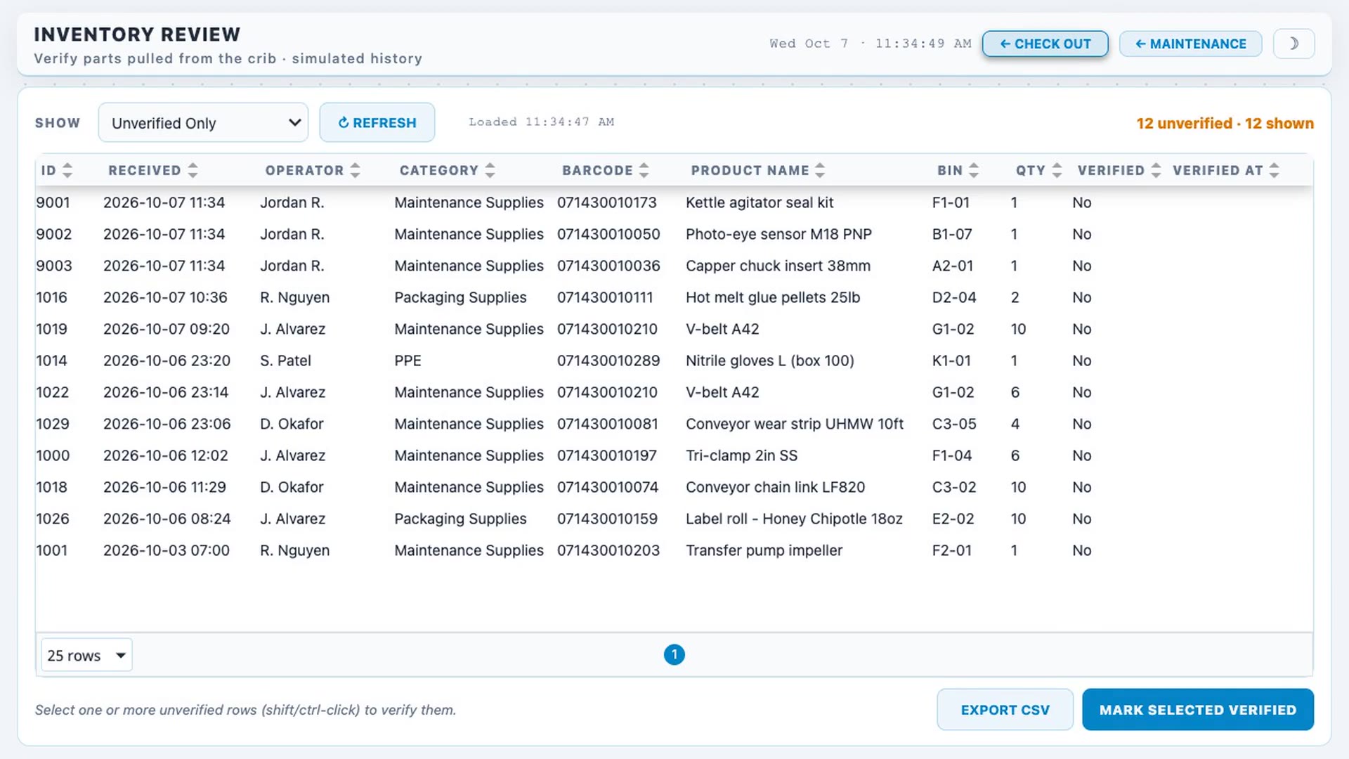Viewport: 1349px width, 759px height.
Task: Switch to the Maintenance page
Action: (x=1190, y=44)
